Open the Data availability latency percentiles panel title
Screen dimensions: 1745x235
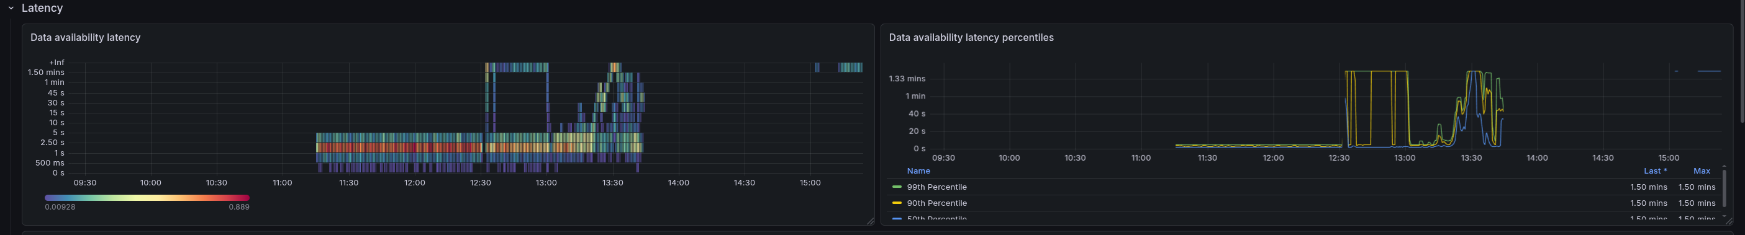tap(971, 37)
